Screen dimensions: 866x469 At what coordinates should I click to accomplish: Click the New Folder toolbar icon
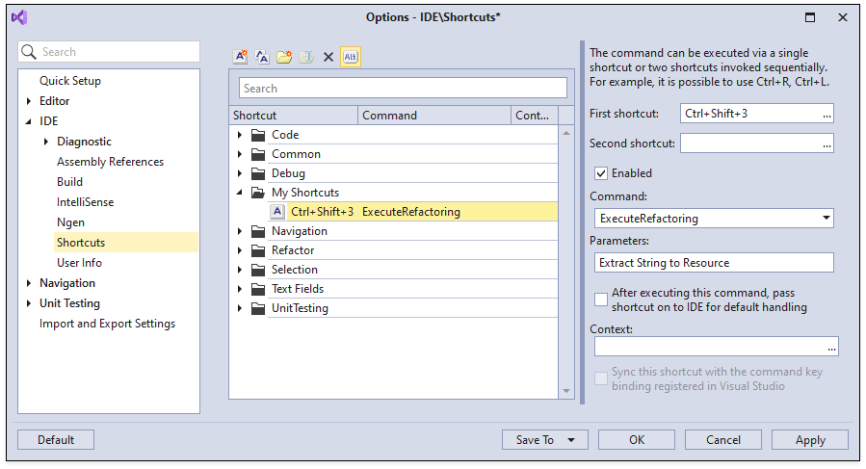point(284,57)
